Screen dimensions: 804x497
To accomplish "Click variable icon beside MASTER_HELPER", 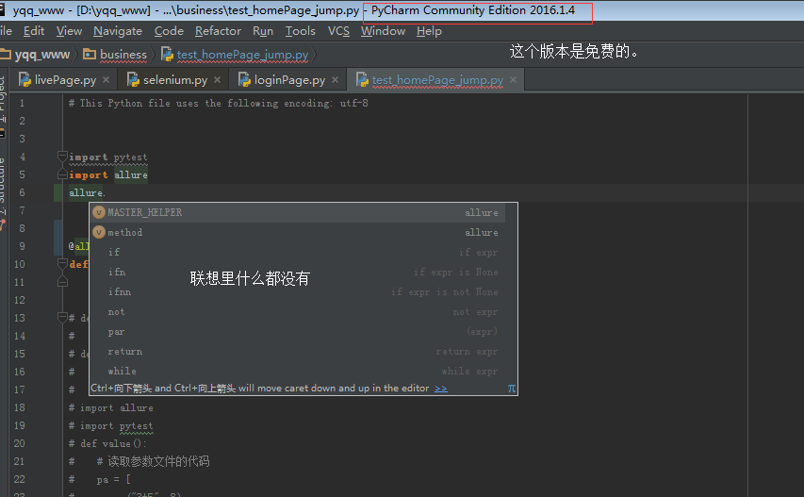I will click(99, 212).
